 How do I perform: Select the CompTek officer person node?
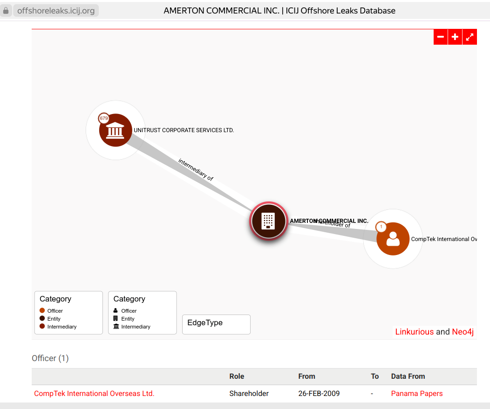click(393, 239)
